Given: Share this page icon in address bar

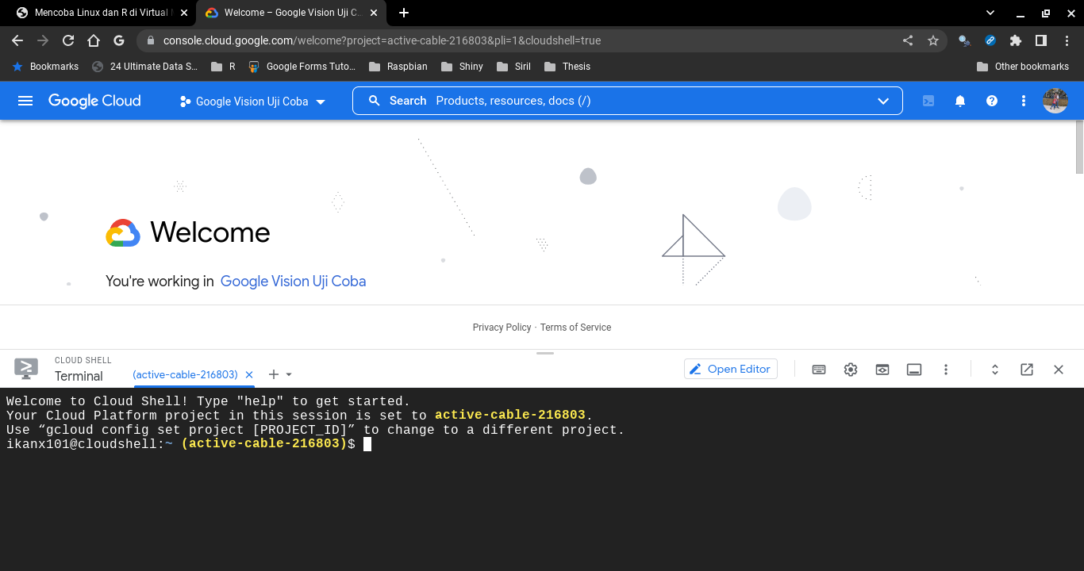Looking at the screenshot, I should pos(908,40).
